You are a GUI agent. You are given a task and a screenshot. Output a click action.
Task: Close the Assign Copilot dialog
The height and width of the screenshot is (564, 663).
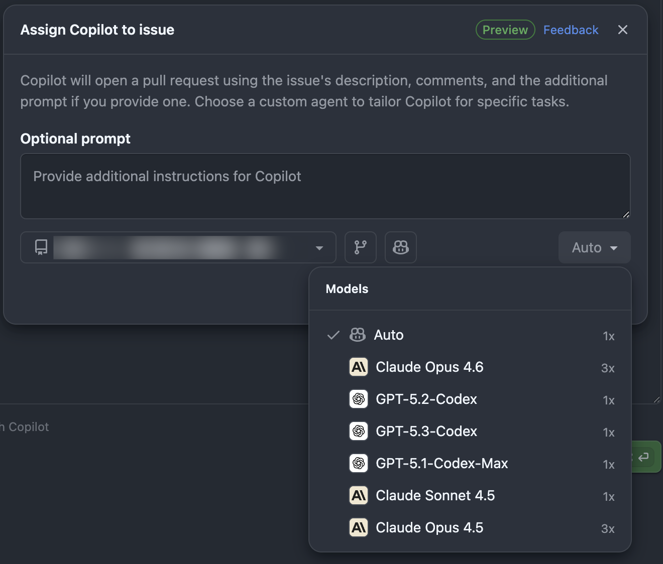tap(623, 30)
